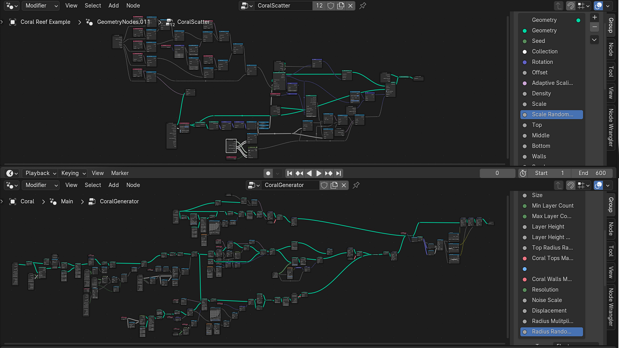Select Min Layer Count socket in lower list
Screen dimensions: 619x348
tap(552, 206)
